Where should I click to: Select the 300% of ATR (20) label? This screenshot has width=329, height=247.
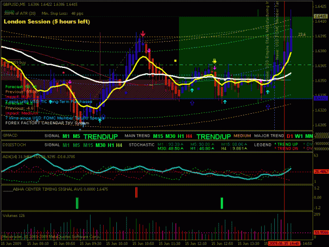click(x=20, y=14)
